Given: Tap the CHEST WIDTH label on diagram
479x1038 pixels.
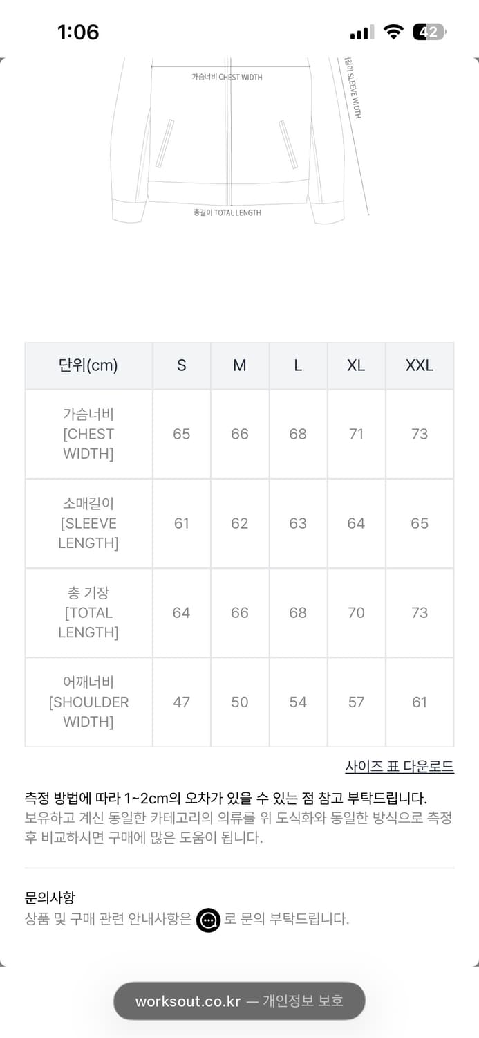Looking at the screenshot, I should tap(226, 78).
